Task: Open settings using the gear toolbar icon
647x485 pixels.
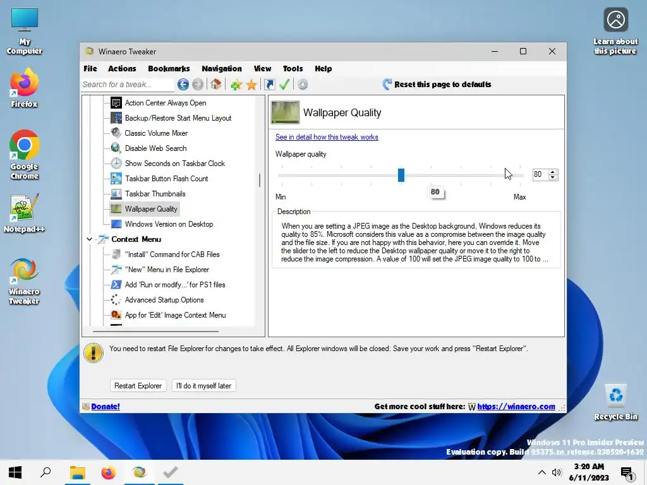Action: [x=303, y=85]
